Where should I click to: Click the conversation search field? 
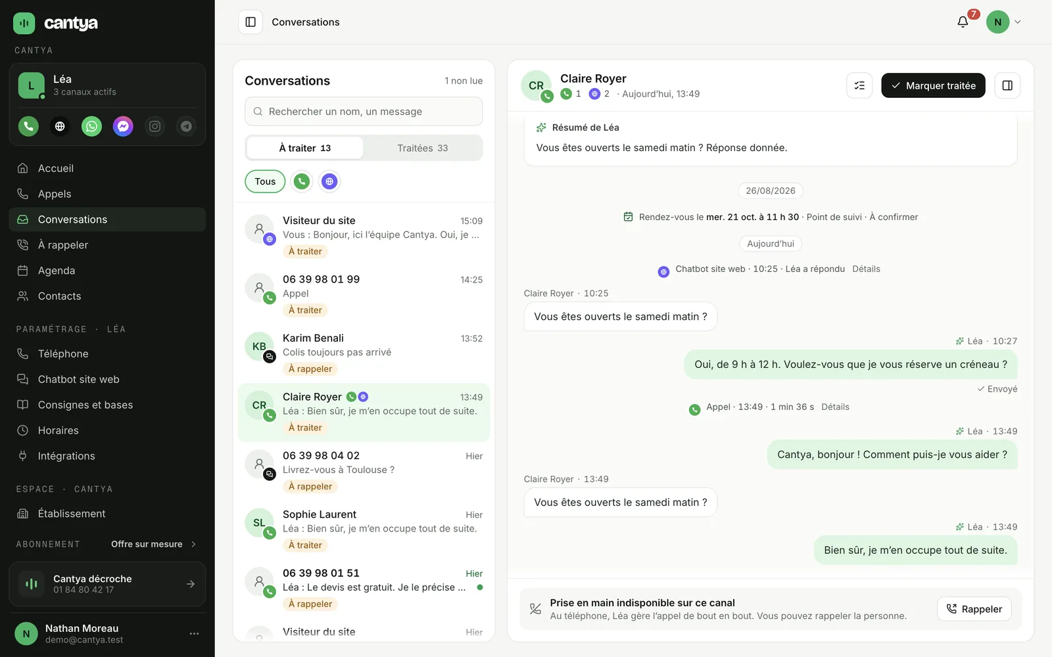click(x=364, y=112)
